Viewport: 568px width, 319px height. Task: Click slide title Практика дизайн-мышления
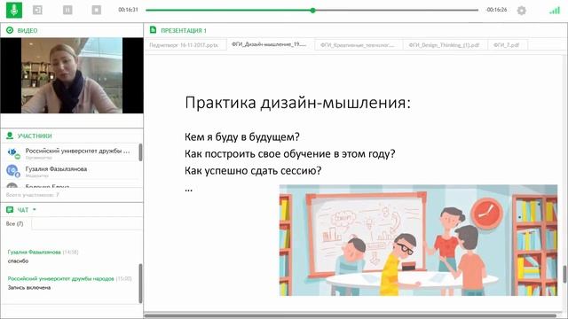pos(298,103)
